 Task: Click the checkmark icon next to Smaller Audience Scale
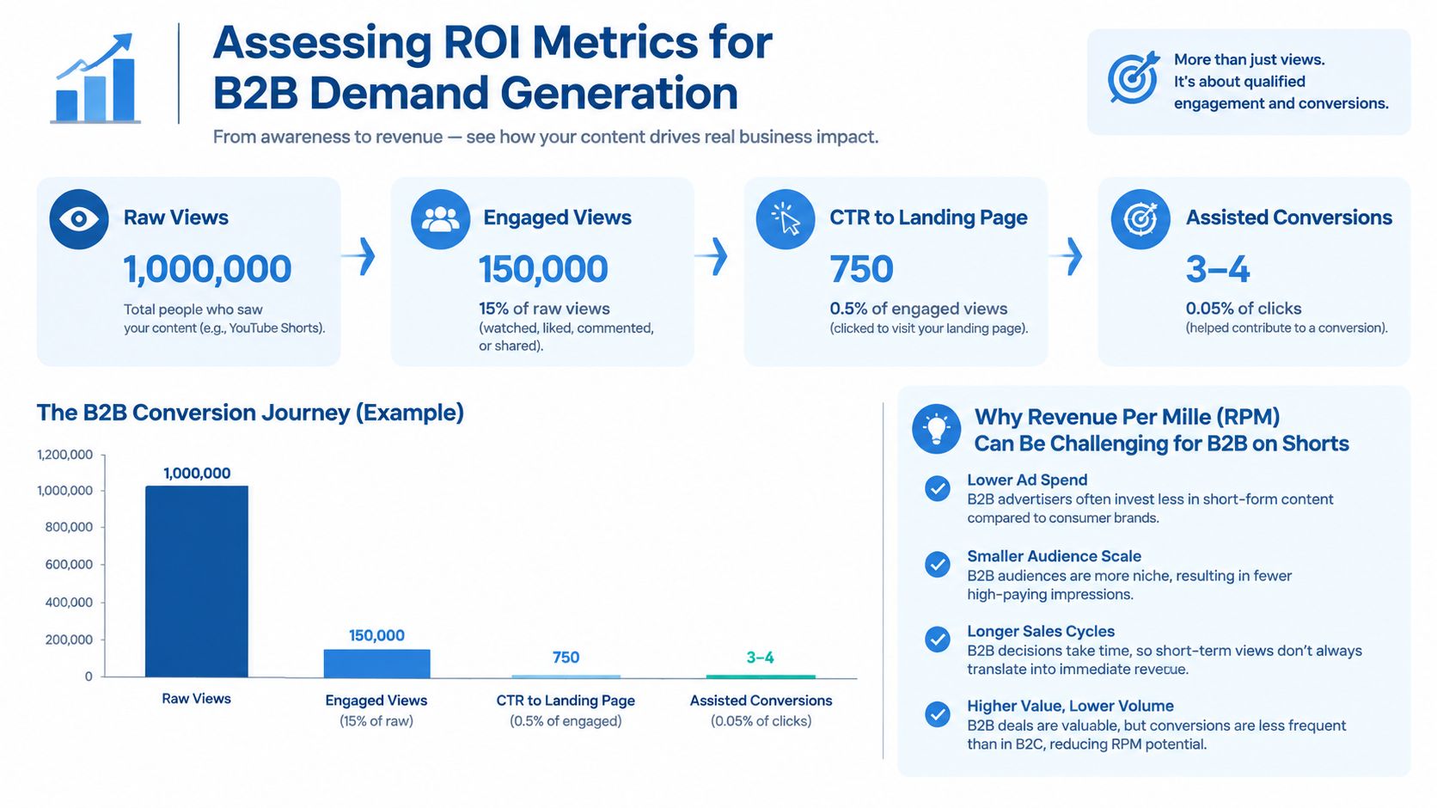tap(937, 564)
